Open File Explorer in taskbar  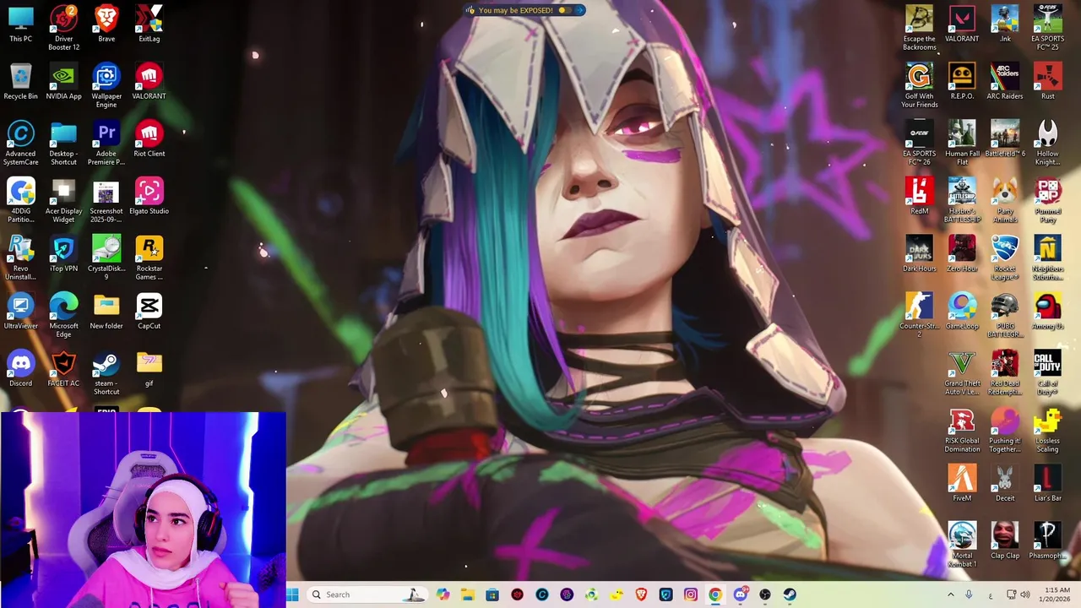(x=468, y=594)
